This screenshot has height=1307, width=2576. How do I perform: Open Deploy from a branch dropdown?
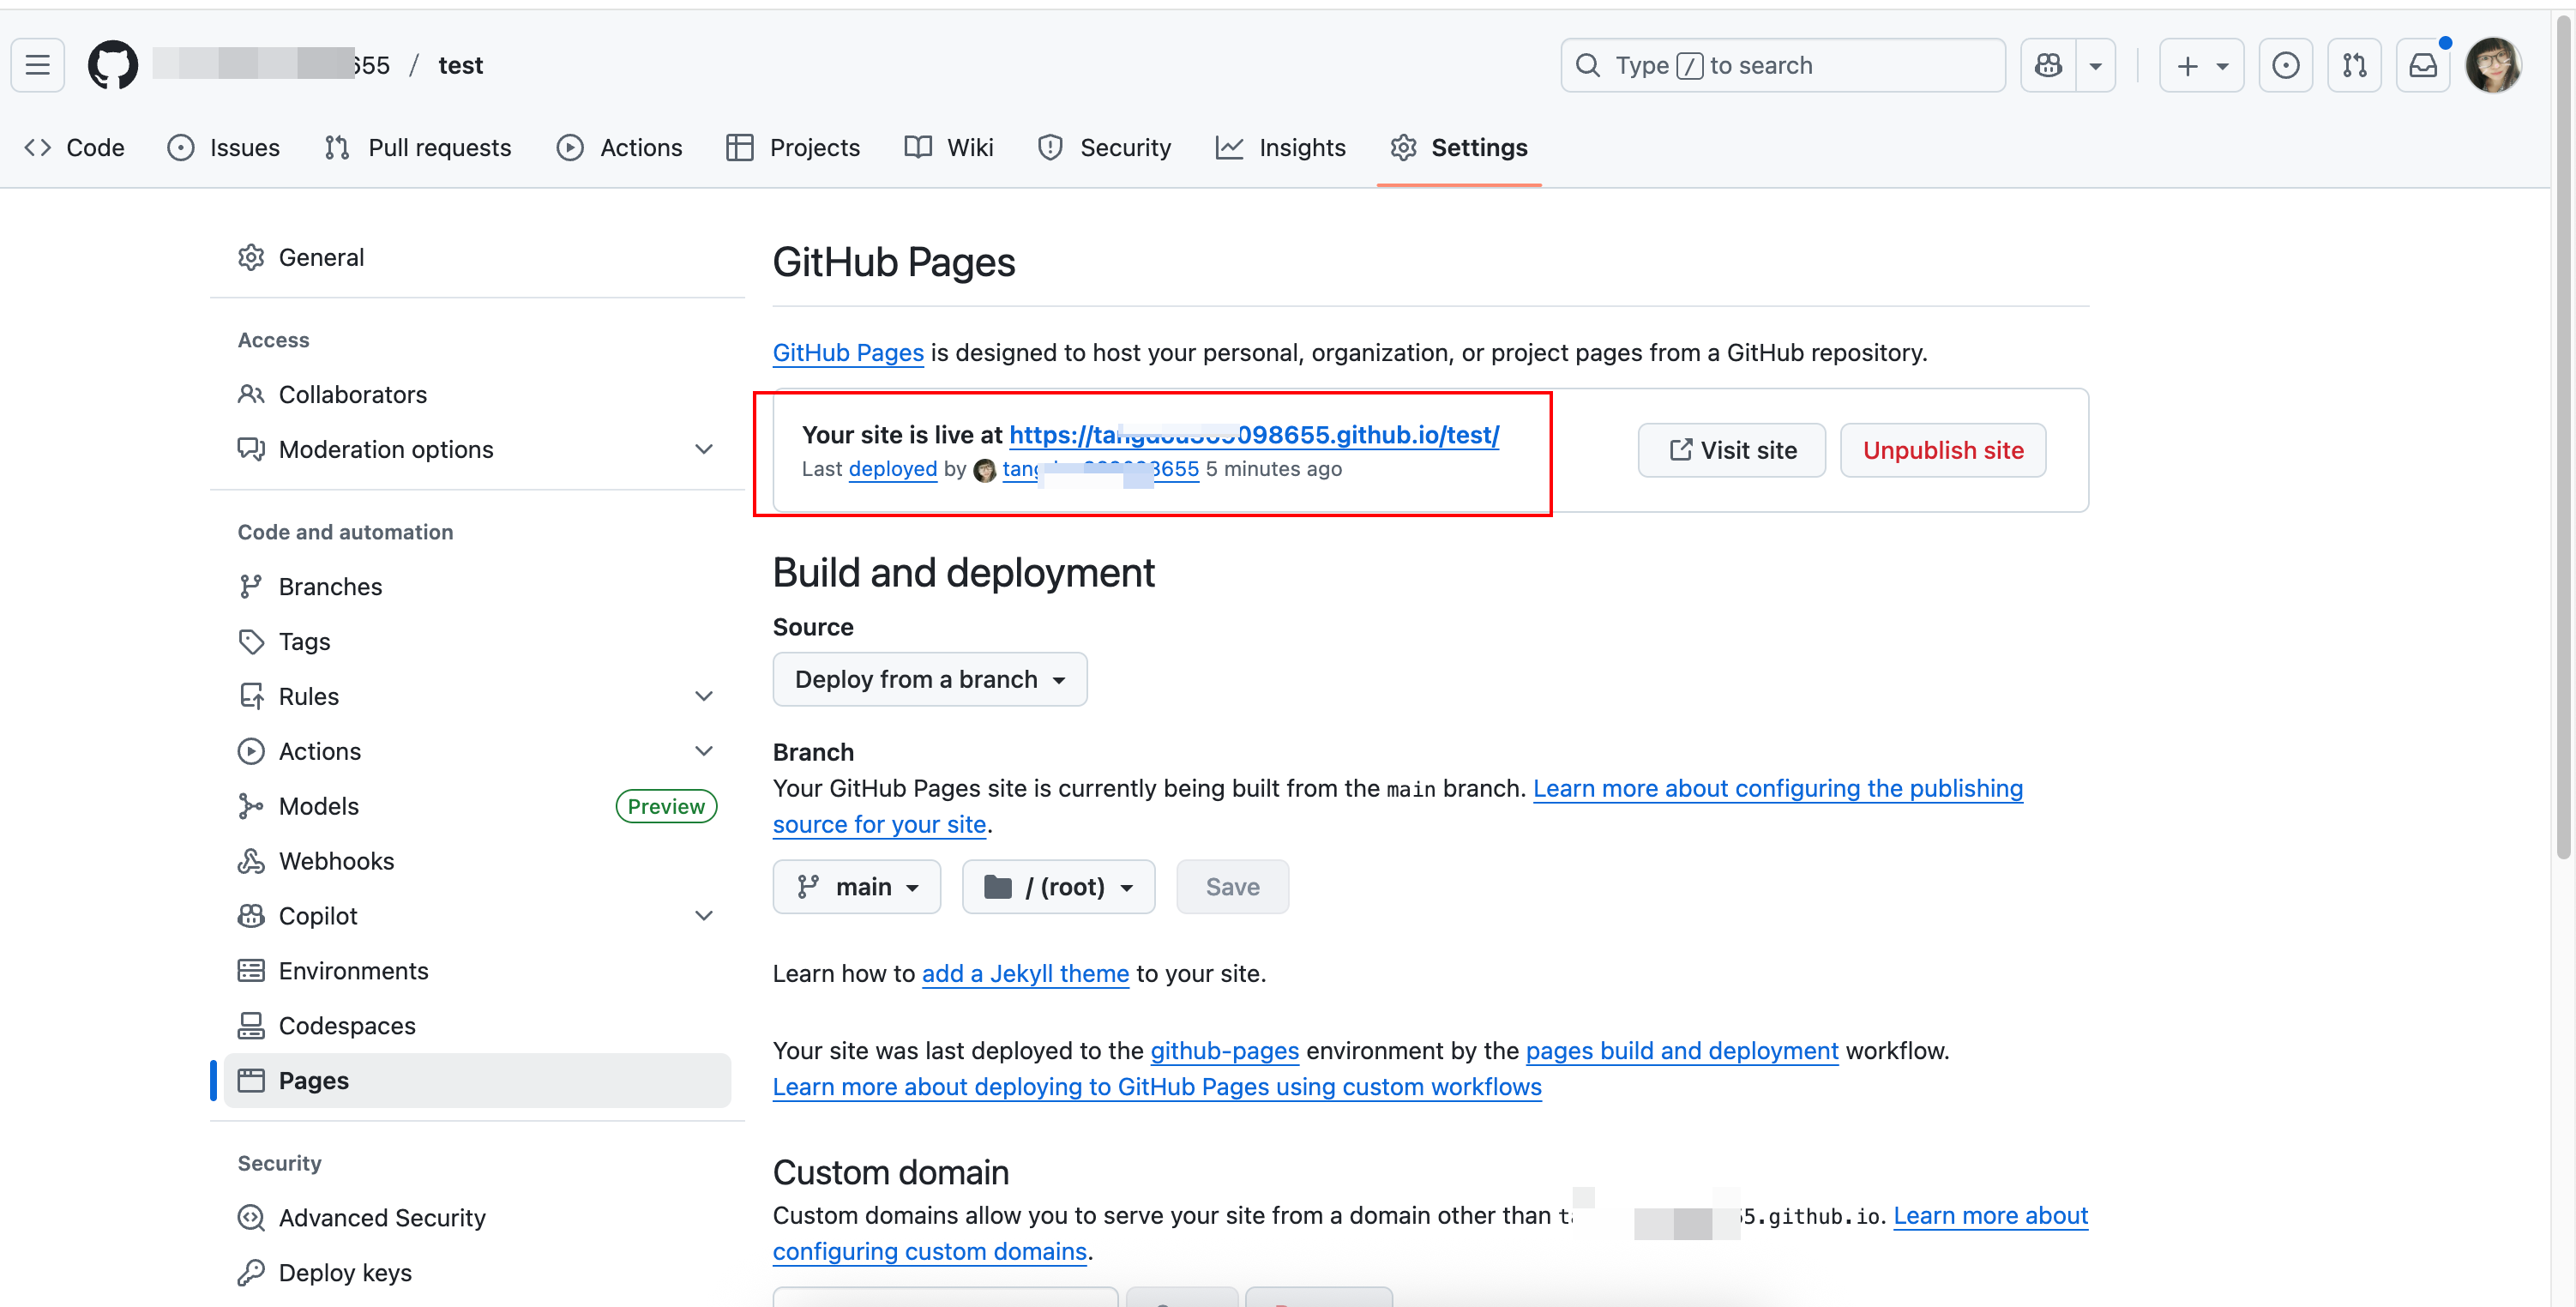(x=929, y=679)
